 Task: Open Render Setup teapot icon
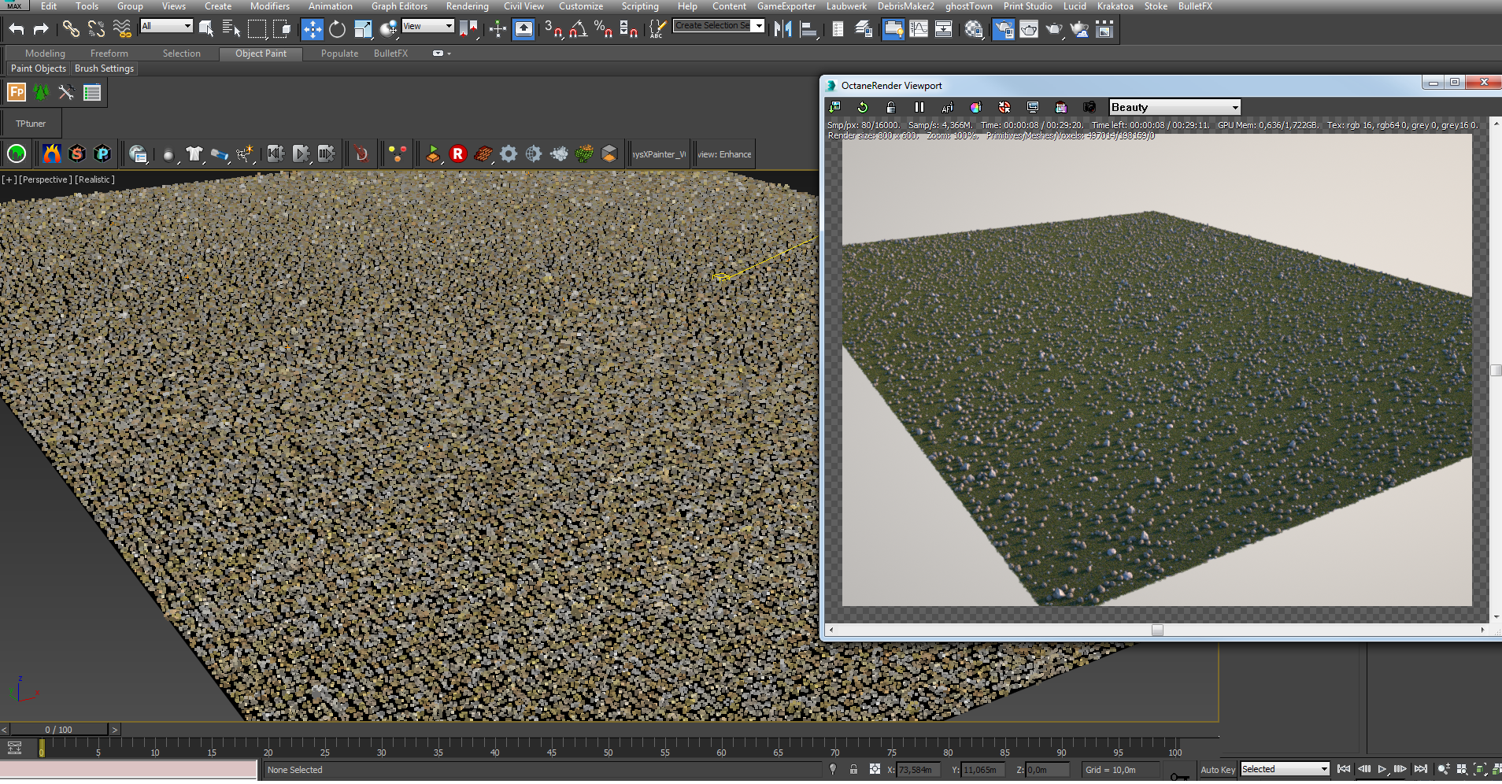1004,30
